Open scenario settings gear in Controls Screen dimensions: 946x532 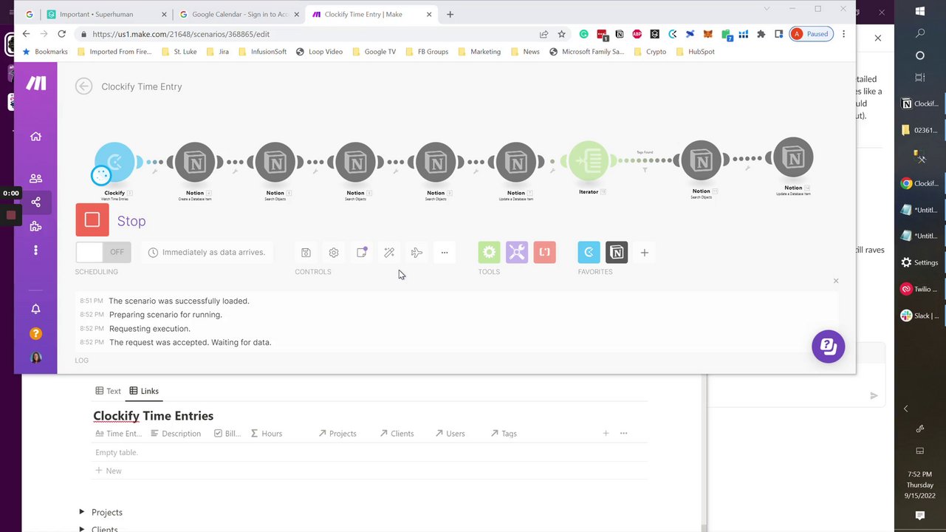pyautogui.click(x=334, y=253)
